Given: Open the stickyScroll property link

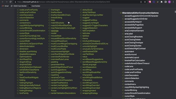Looking at the screenshot, I should point(87,10).
